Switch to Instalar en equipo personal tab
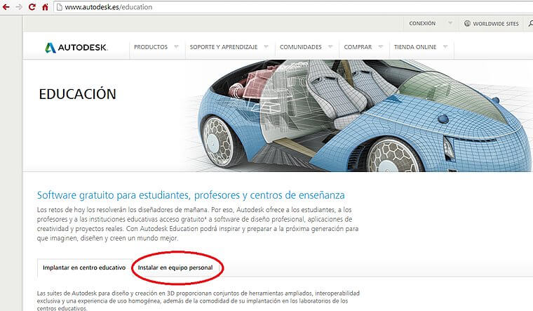Screen dimensions: 533x311 click(x=175, y=267)
